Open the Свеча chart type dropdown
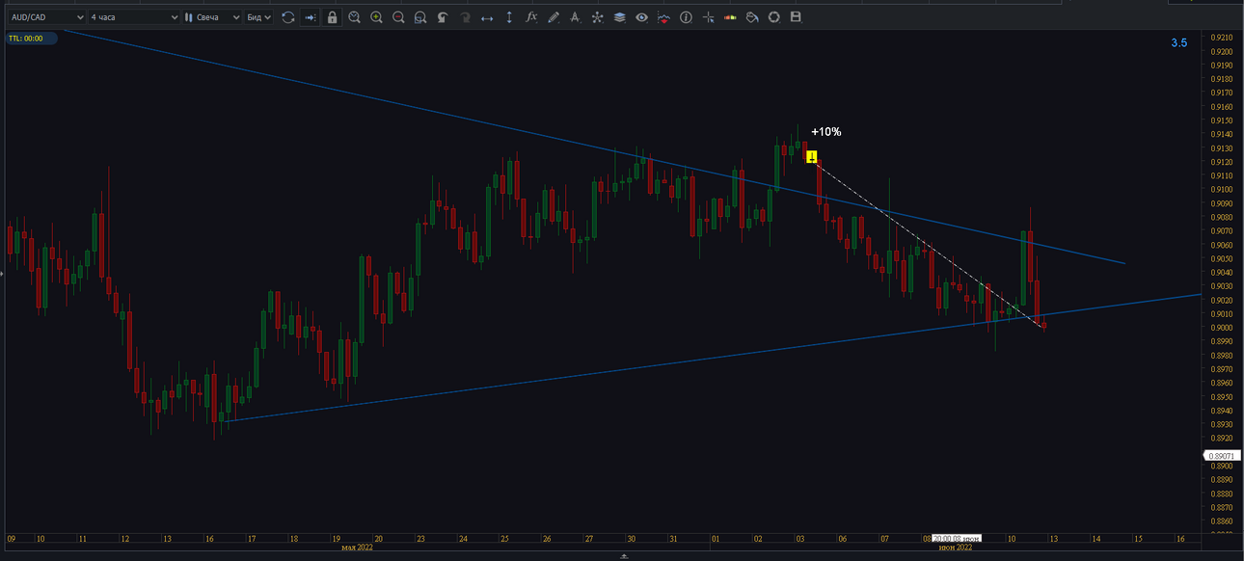Viewport: 1244px width, 561px height. pos(211,17)
